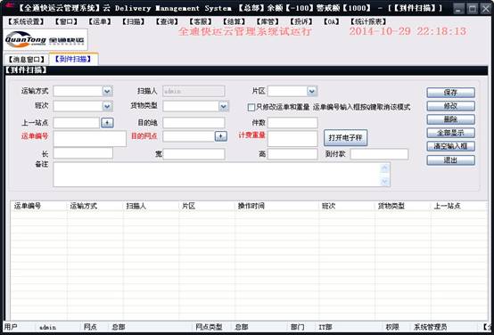Open the 【扫描】 menu

click(x=133, y=21)
